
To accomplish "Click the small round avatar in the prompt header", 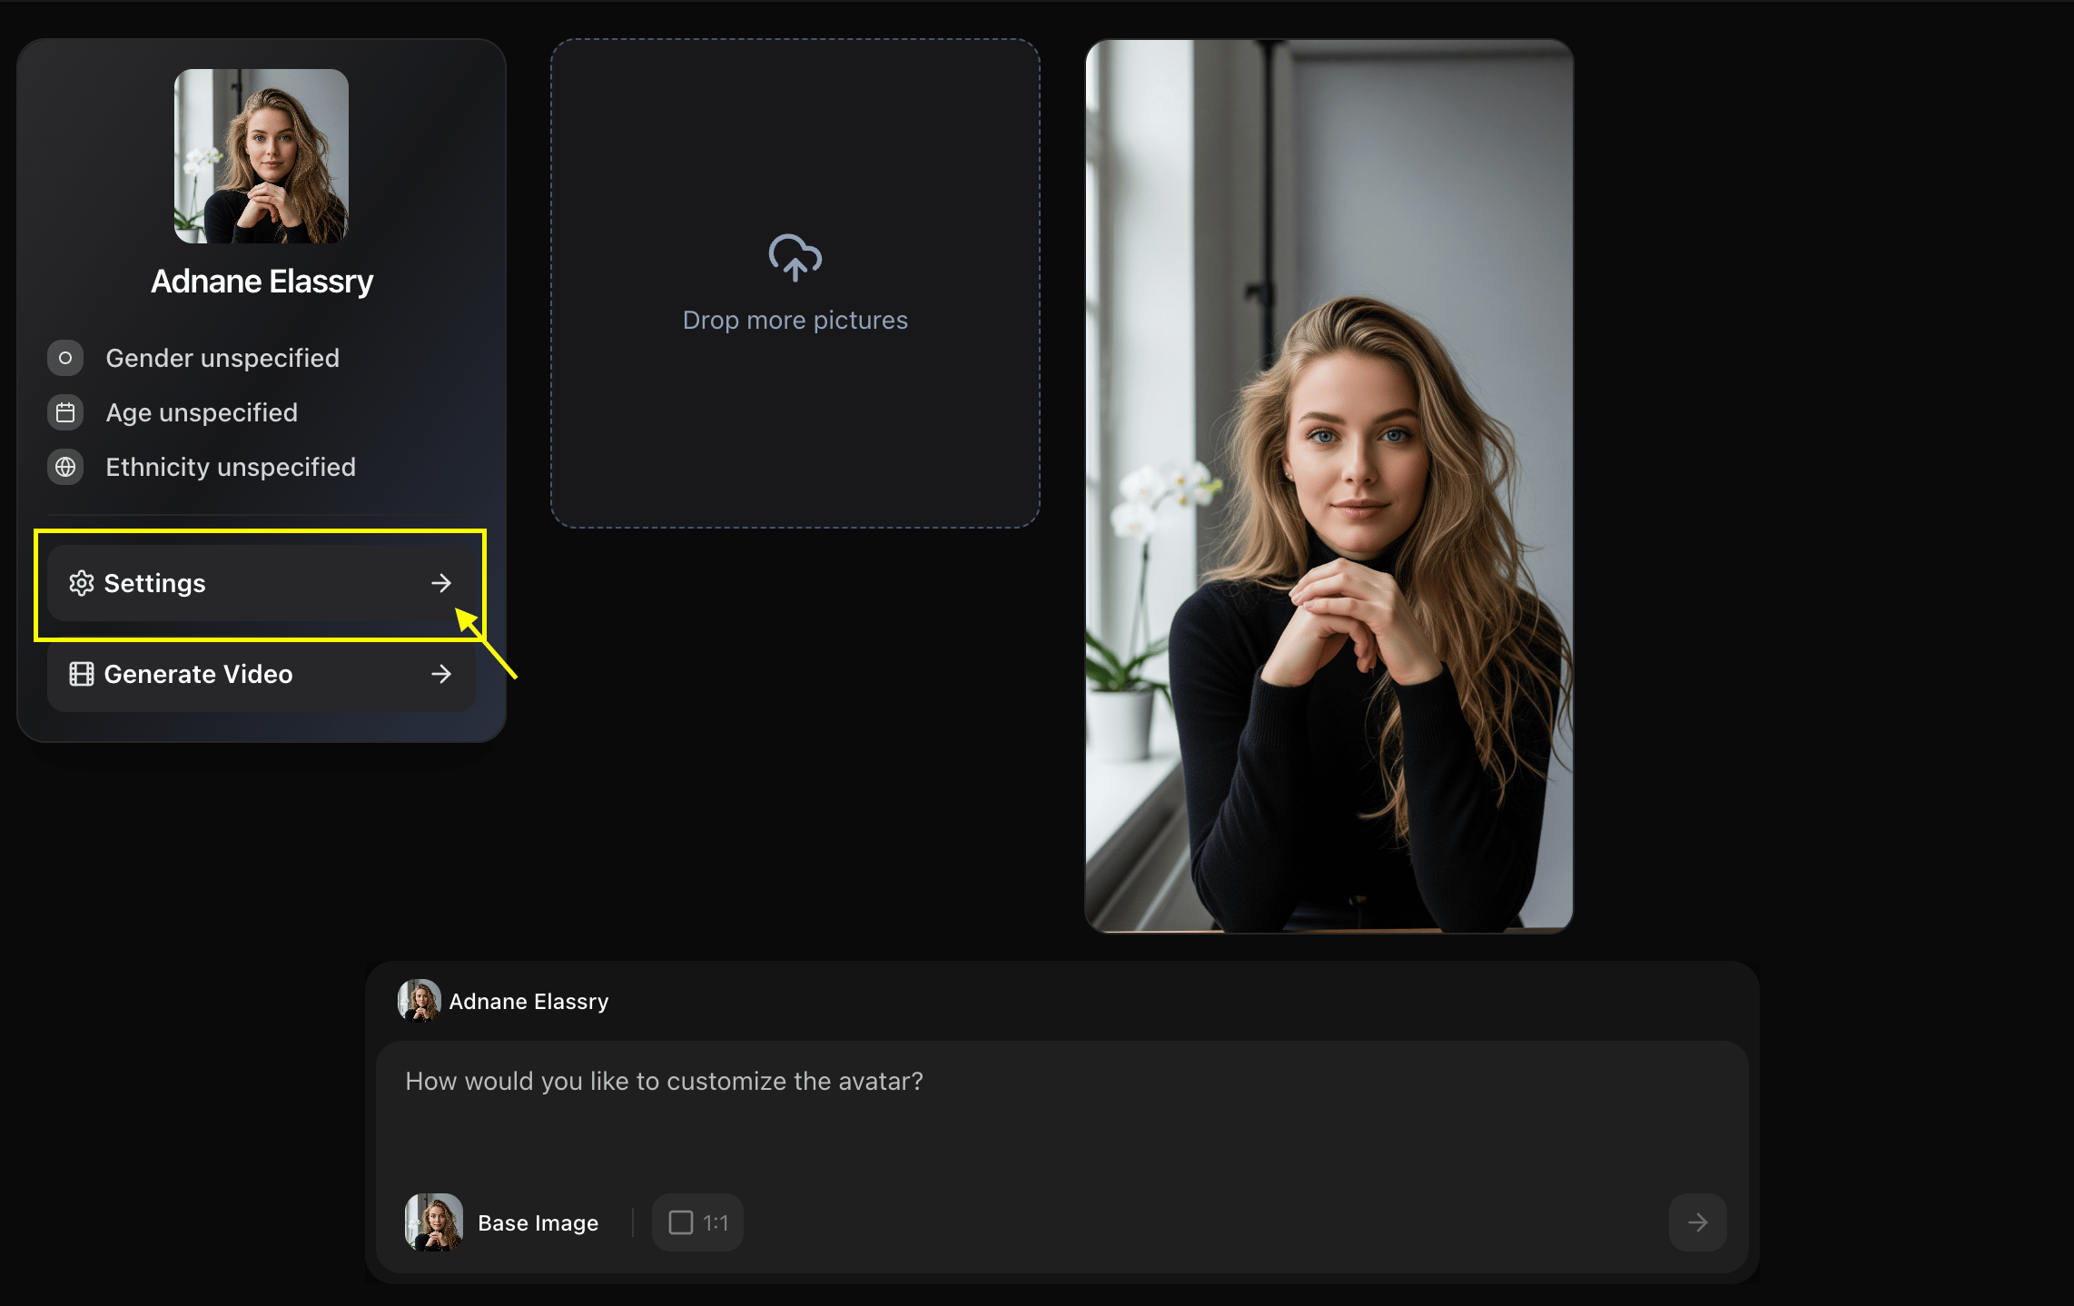I will [x=420, y=1001].
